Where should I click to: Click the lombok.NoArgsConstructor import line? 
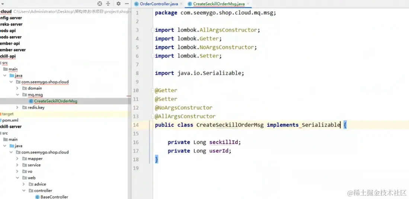206,47
